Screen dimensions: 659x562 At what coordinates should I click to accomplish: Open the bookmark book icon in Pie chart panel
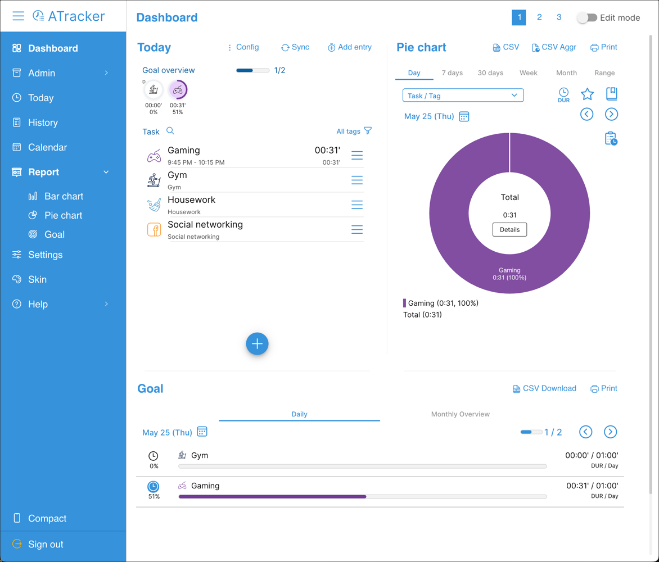click(612, 94)
